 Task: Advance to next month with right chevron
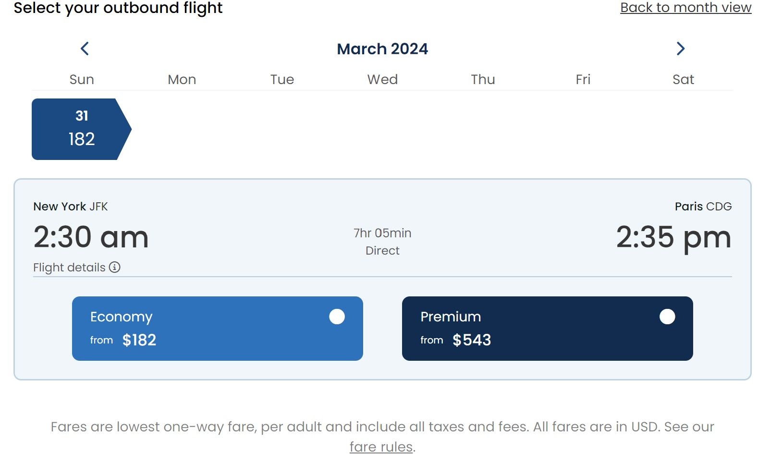coord(680,49)
